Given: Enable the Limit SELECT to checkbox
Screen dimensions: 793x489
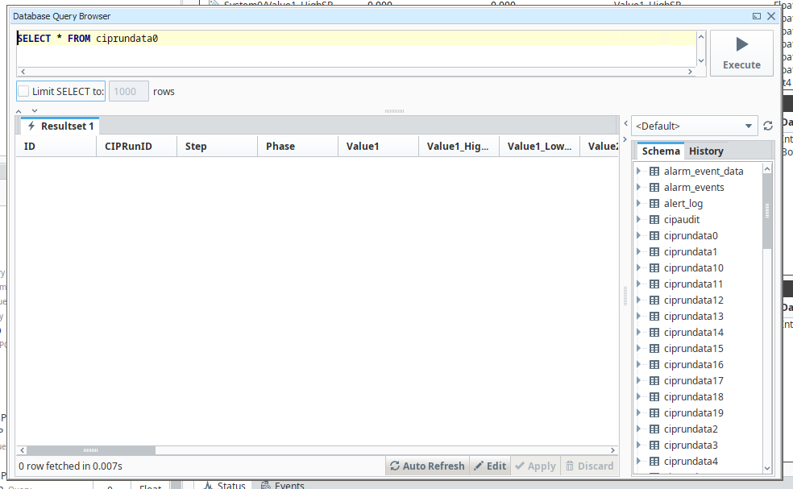Looking at the screenshot, I should click(23, 92).
